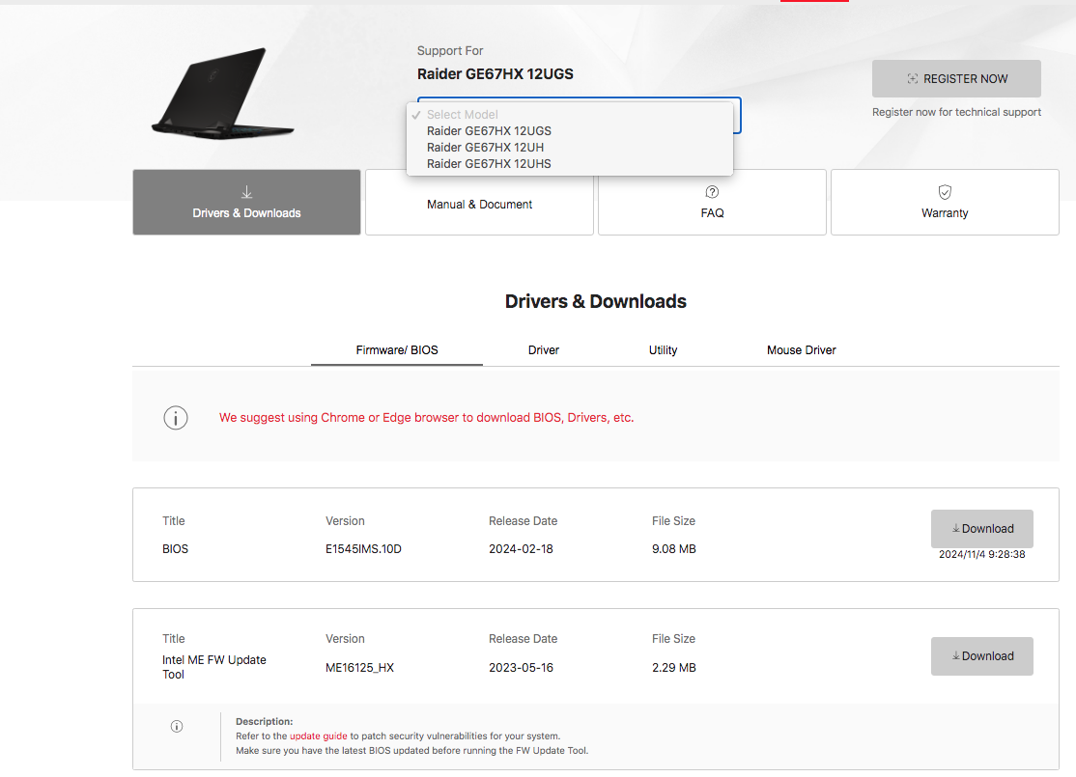Click the Chrome or Edge browser suggestion text
1076x777 pixels.
pyautogui.click(x=426, y=418)
